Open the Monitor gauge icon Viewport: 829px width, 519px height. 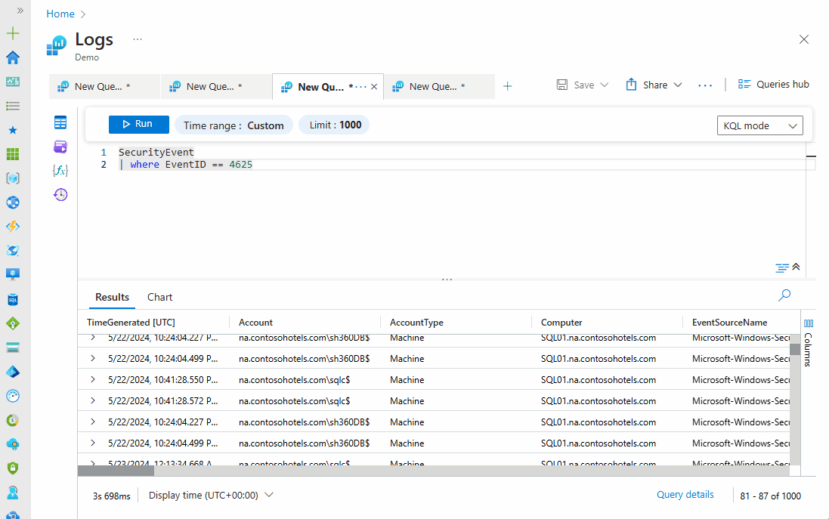13,396
